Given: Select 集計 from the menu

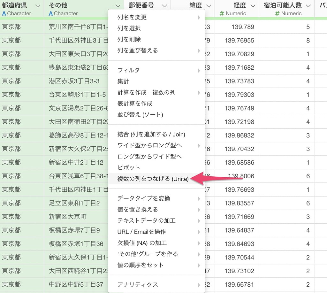Looking at the screenshot, I should tap(123, 81).
